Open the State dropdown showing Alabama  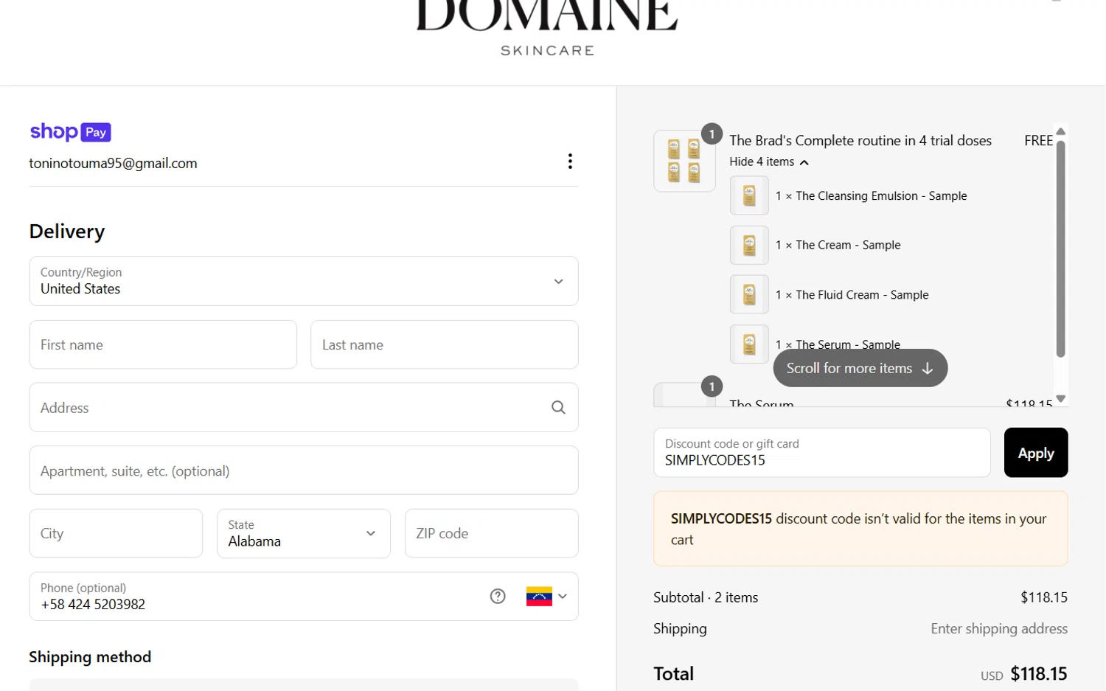(304, 533)
